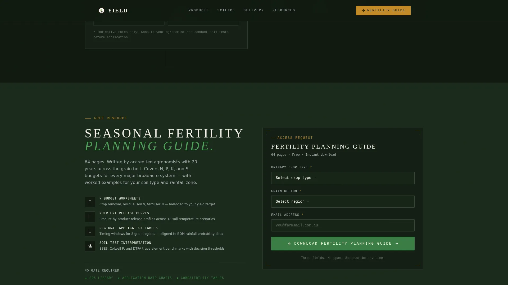Click the YIELD brand name
Screen dimensions: 508x285
pos(118,11)
